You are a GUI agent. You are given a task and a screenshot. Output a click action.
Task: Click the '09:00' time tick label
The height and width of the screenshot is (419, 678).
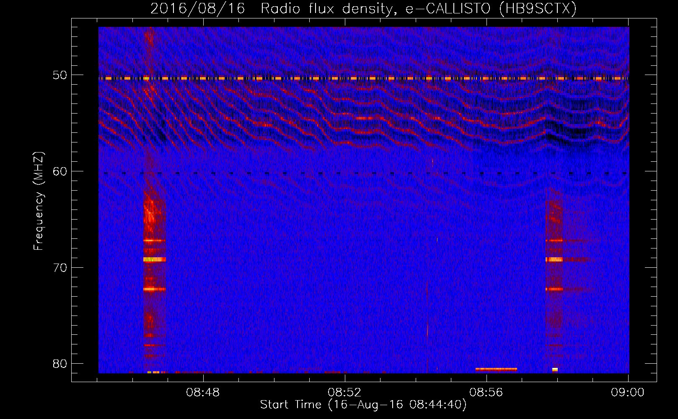(x=628, y=393)
